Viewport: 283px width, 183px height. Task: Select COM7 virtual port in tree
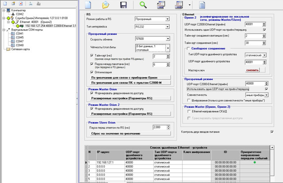19,41
